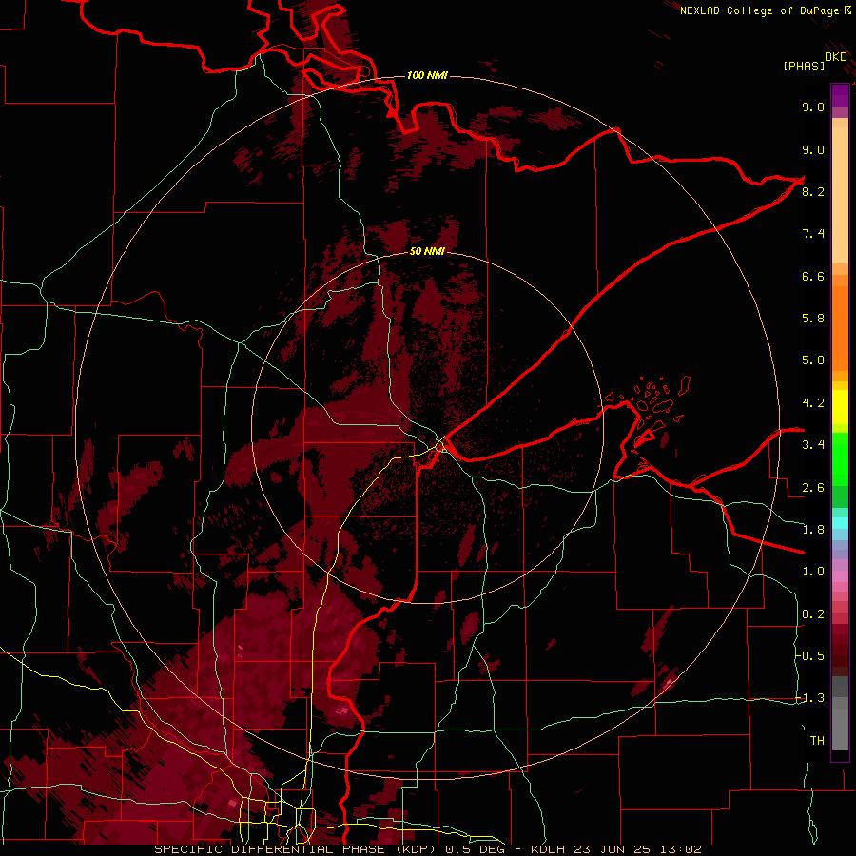
Task: Click the Specific Differential Phase KDLH caption
Action: click(427, 849)
